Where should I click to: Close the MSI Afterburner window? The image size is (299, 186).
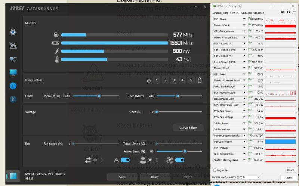[x=205, y=7]
